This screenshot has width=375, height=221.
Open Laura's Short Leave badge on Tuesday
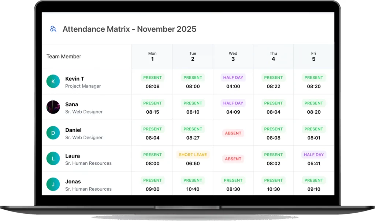193,155
